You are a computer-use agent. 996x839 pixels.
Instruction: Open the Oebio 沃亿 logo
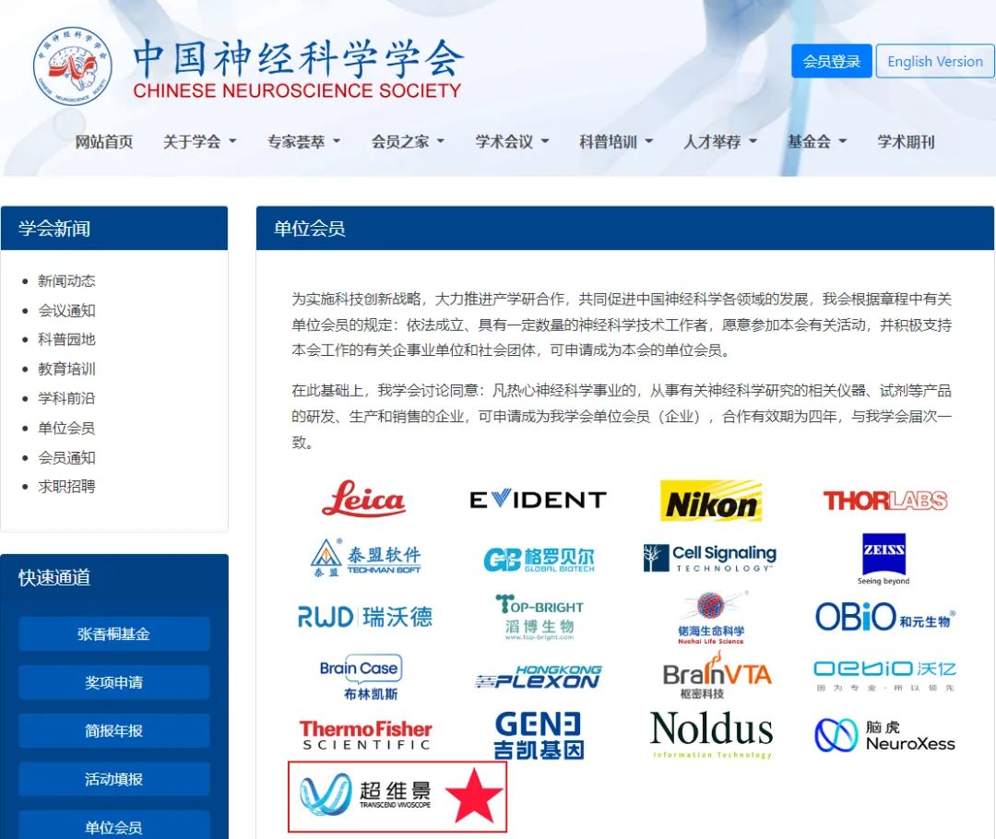tap(884, 676)
